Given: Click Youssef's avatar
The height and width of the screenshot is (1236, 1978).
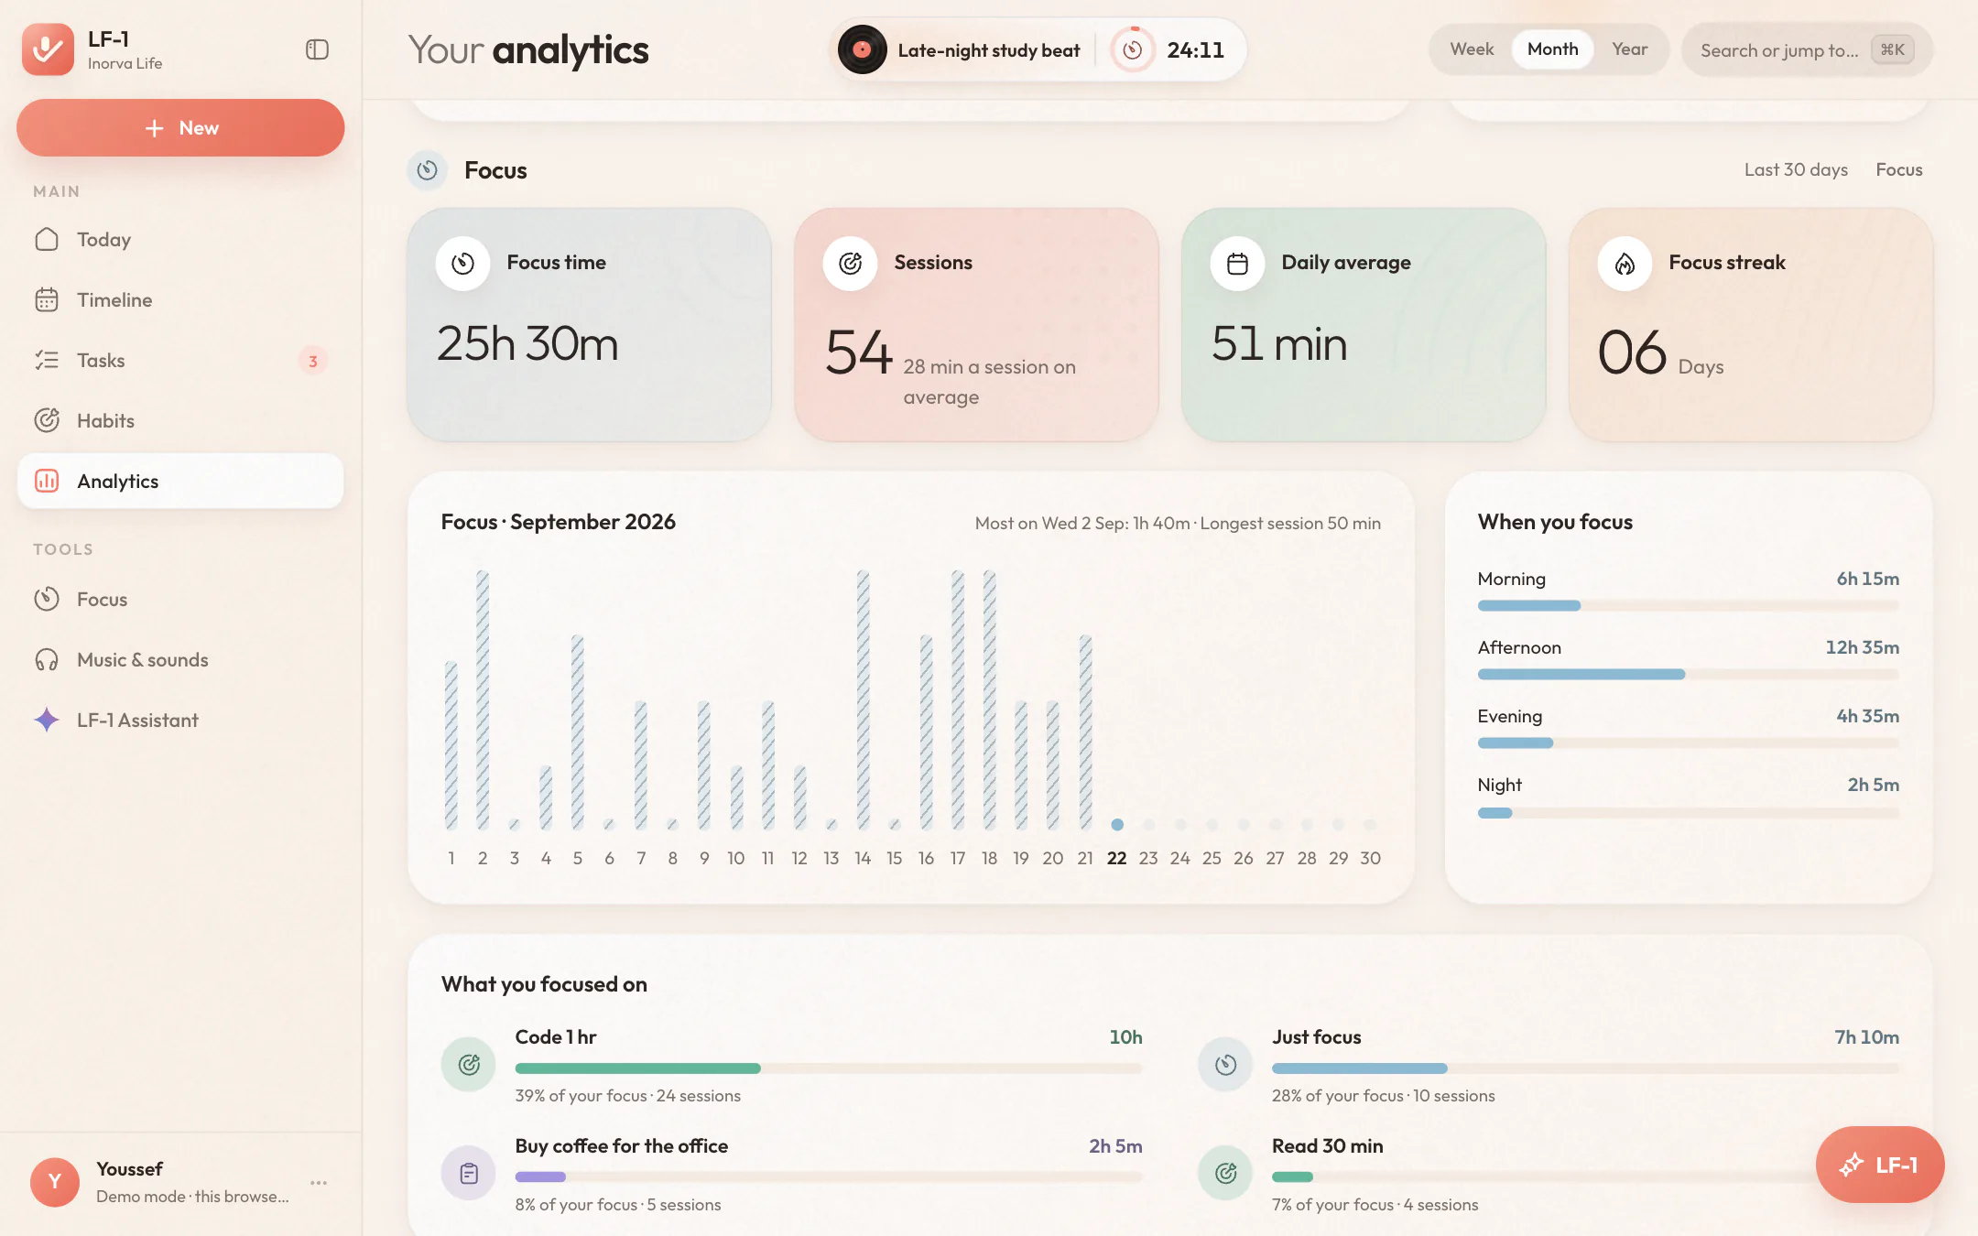Looking at the screenshot, I should (55, 1182).
